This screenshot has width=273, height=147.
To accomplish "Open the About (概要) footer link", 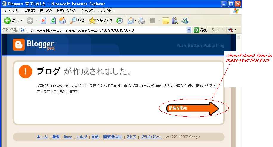I will (x=56, y=137).
